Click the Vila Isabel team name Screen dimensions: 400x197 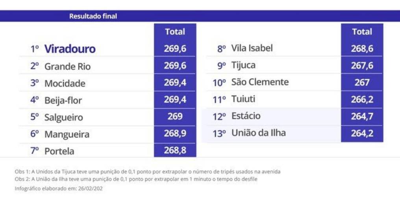tap(252, 48)
